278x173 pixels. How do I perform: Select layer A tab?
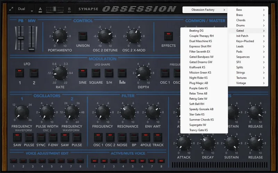[40, 9]
